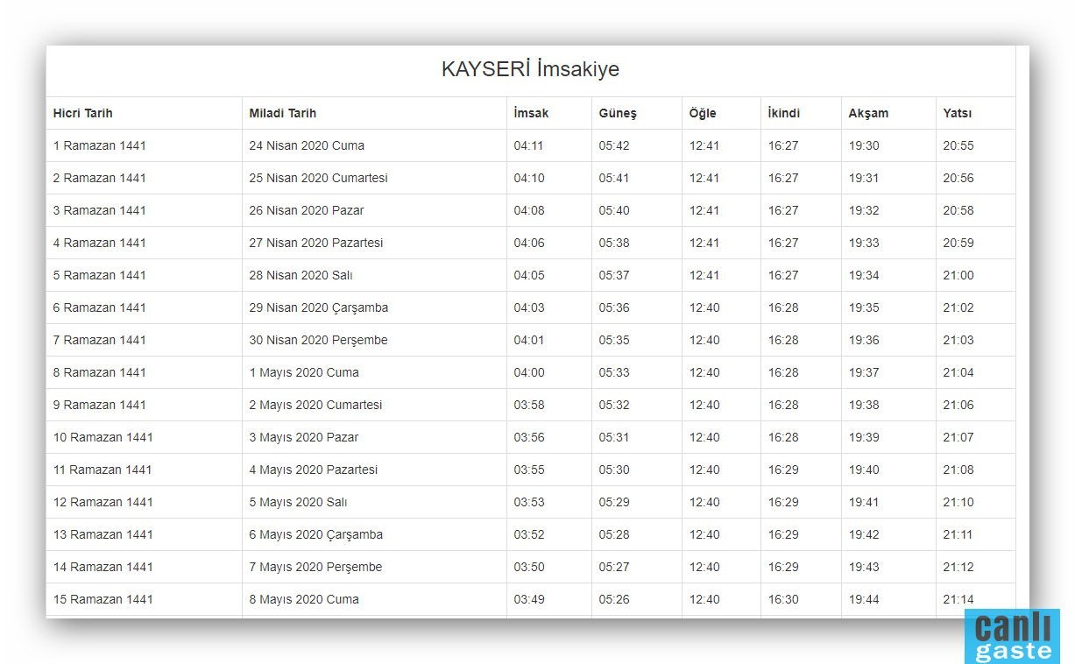Select the 'Miladi Tarih' column header
The image size is (1075, 664).
pyautogui.click(x=282, y=113)
